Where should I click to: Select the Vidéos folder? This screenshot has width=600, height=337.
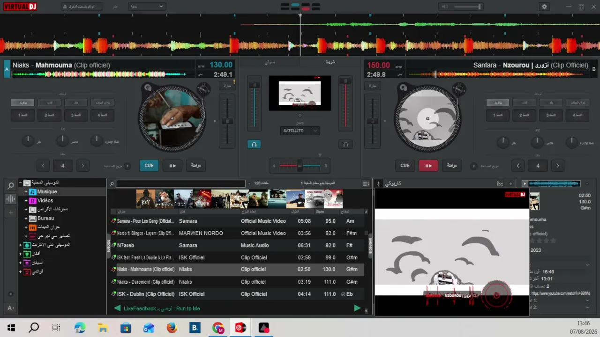pos(45,201)
